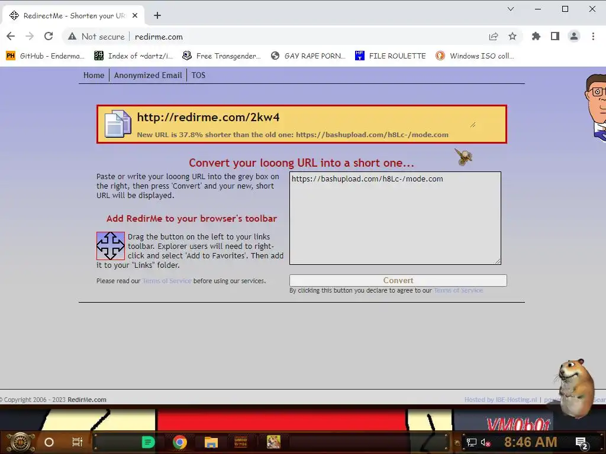Viewport: 606px width, 454px height.
Task: Open File Explorer from the taskbar
Action: pyautogui.click(x=211, y=442)
